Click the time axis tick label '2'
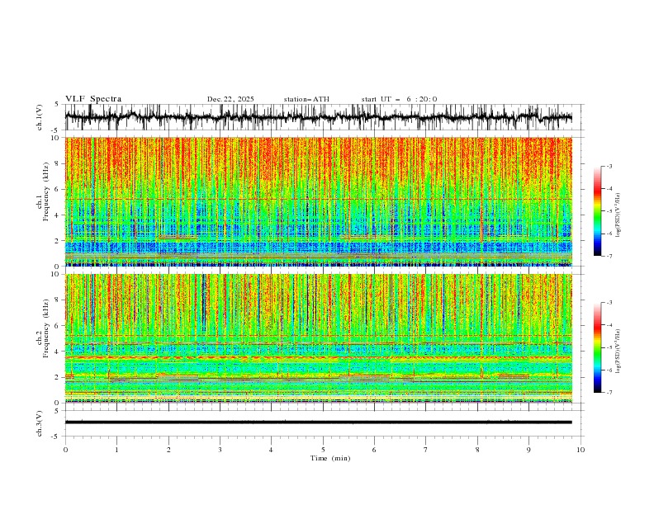Image resolution: width=654 pixels, height=505 pixels. pos(168,450)
